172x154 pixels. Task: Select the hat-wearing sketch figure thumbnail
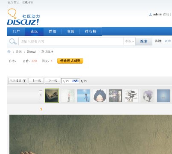click(x=131, y=96)
